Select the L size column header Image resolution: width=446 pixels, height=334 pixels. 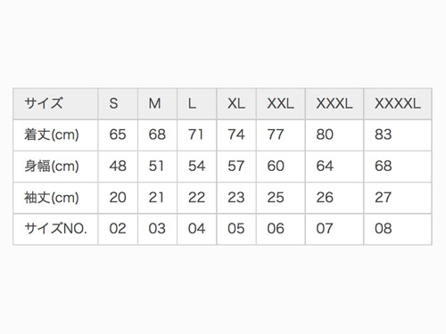click(197, 103)
